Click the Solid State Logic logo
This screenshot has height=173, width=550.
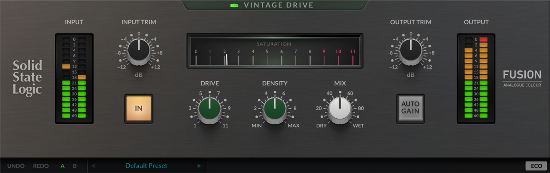pos(27,77)
